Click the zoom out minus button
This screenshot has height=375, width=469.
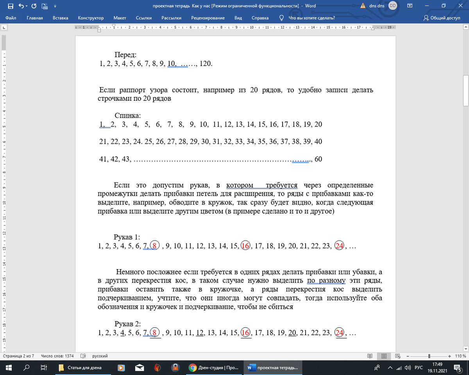pyautogui.click(x=408, y=356)
